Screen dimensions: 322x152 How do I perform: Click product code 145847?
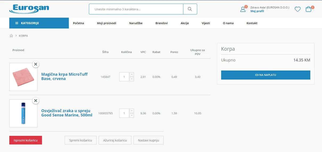click(x=105, y=77)
